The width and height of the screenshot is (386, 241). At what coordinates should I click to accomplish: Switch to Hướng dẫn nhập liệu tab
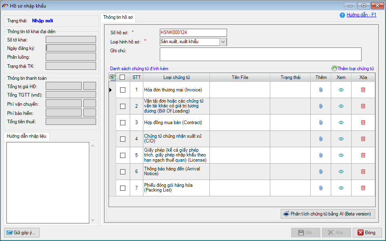click(26, 136)
